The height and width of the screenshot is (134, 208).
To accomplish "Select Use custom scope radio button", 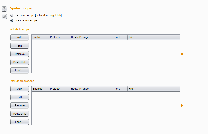I will (12, 21).
